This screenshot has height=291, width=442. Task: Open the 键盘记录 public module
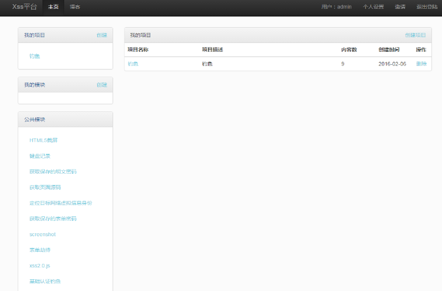pyautogui.click(x=40, y=156)
